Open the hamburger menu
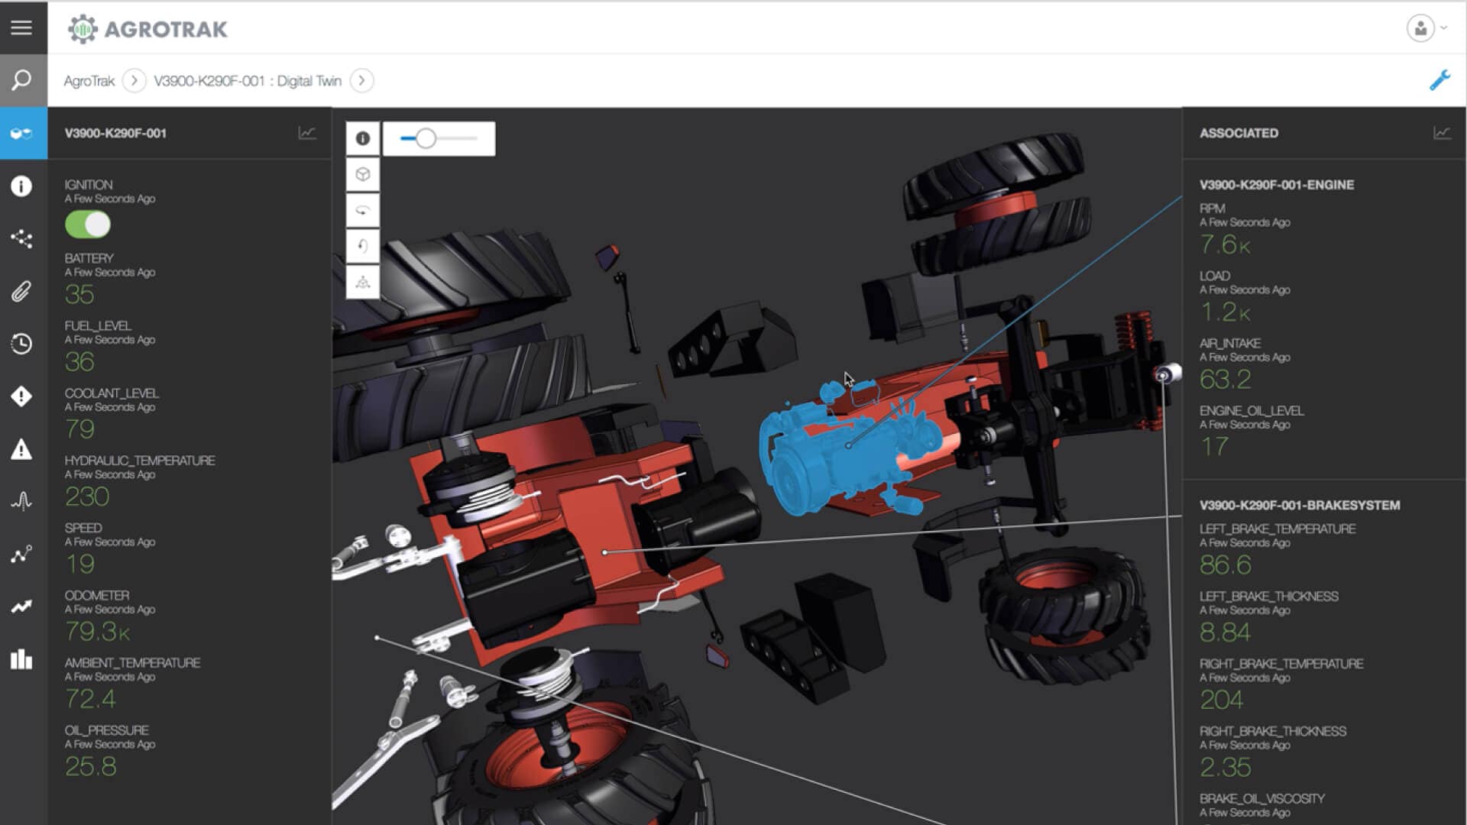 point(21,27)
